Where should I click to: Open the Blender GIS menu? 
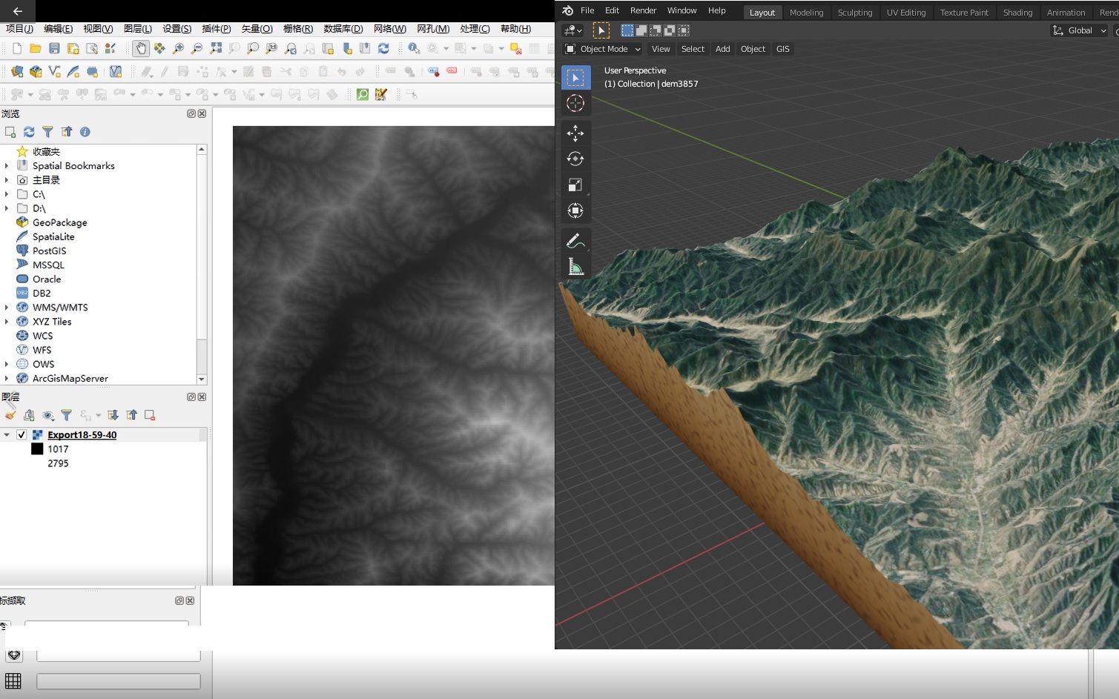click(782, 49)
